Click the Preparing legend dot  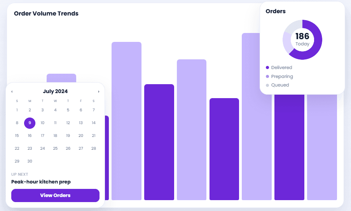pyautogui.click(x=267, y=76)
